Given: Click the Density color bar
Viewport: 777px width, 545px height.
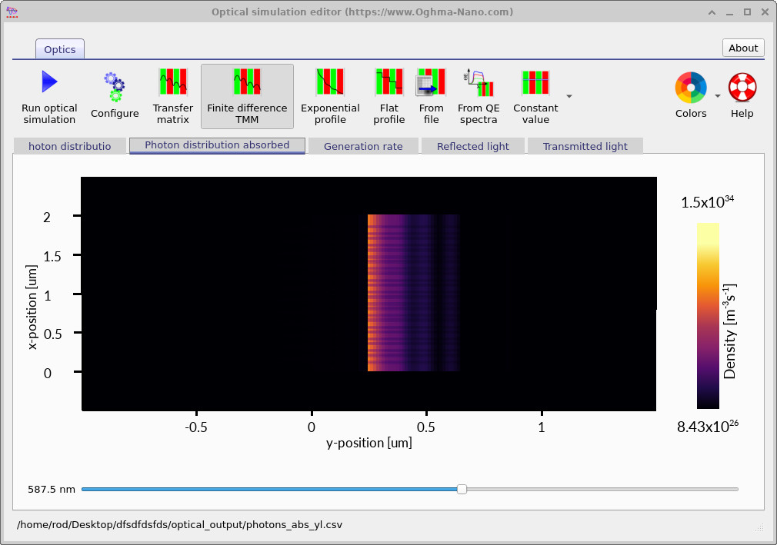Looking at the screenshot, I should [x=708, y=316].
